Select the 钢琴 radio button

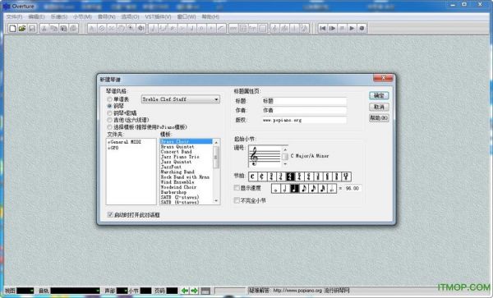(x=109, y=106)
